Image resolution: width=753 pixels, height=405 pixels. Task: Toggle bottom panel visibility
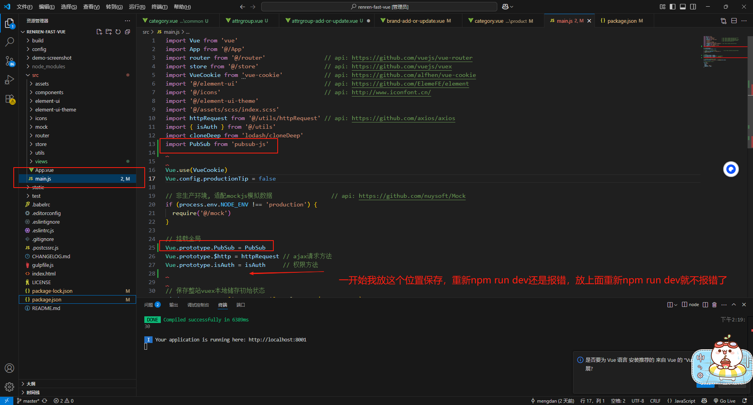(683, 7)
